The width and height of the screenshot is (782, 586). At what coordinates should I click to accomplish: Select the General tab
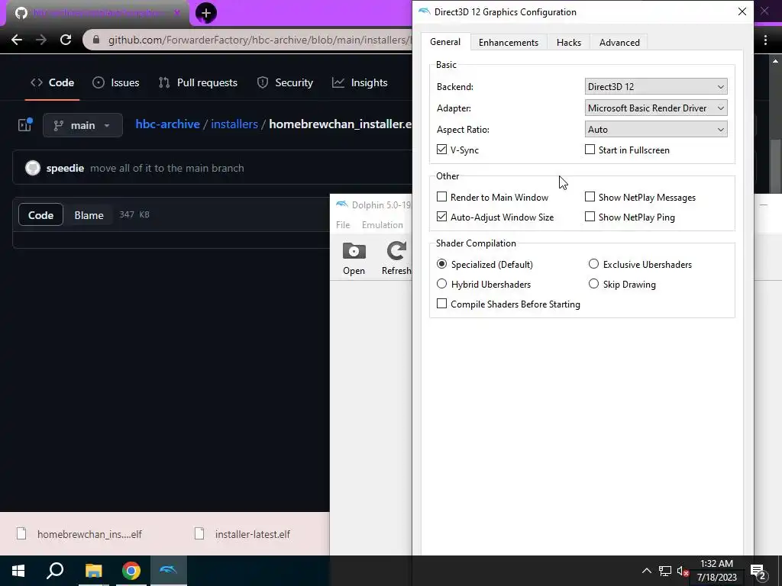click(445, 42)
